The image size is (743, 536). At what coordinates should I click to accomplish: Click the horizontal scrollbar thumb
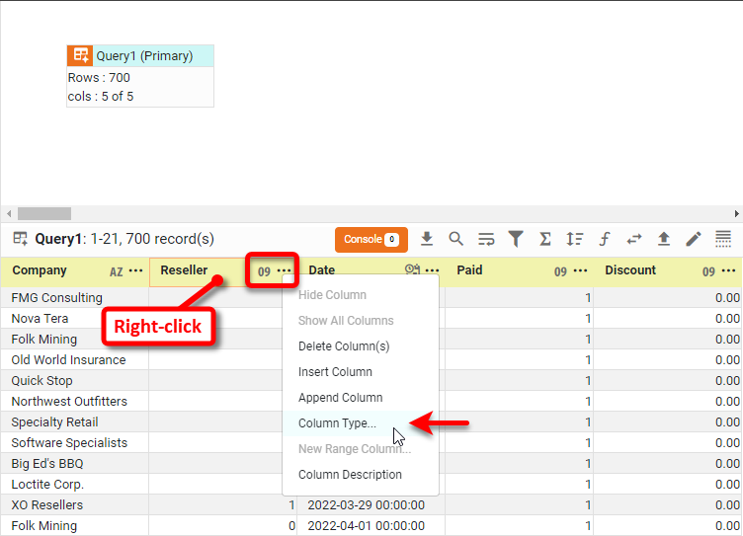pyautogui.click(x=44, y=213)
